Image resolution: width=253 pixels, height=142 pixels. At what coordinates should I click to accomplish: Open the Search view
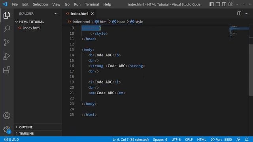(x=7, y=29)
